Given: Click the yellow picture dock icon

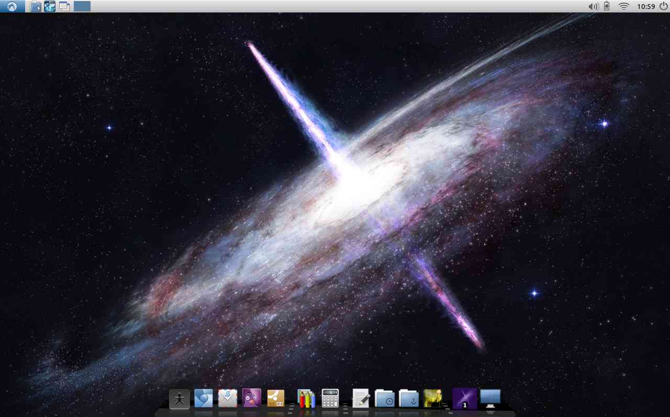Looking at the screenshot, I should point(433,399).
